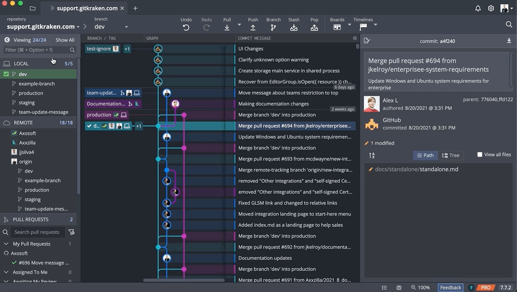Expand Awaiting My Review section
The image size is (517, 292).
pyautogui.click(x=6, y=281)
